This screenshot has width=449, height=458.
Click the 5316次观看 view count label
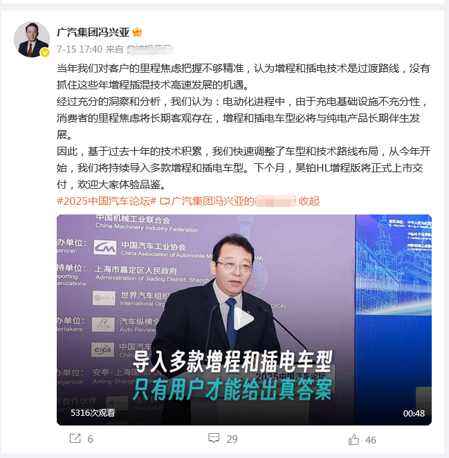93,413
